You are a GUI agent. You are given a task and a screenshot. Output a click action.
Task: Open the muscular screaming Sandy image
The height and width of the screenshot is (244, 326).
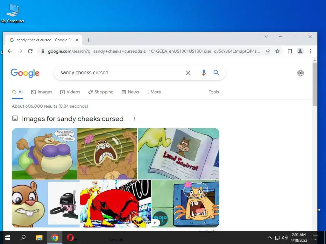point(107,154)
